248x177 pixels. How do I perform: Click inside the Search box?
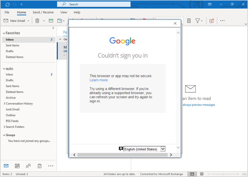[x=94, y=4]
